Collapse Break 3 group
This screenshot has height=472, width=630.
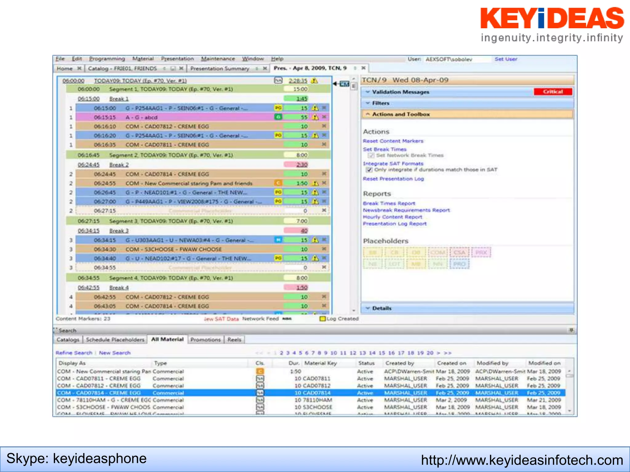pos(119,231)
